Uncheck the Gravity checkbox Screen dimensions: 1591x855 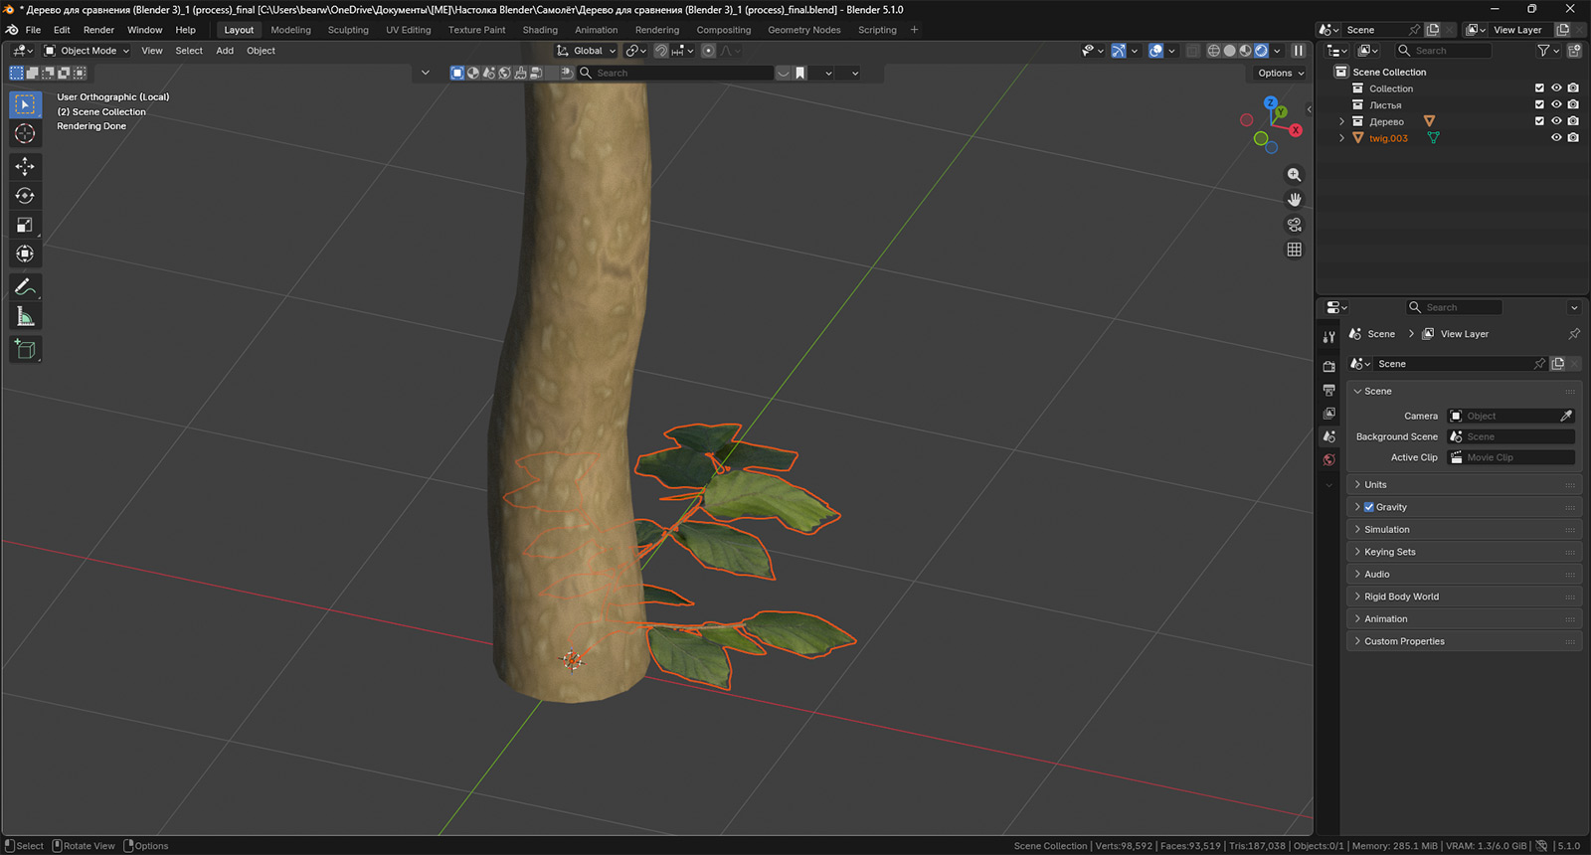(1369, 507)
